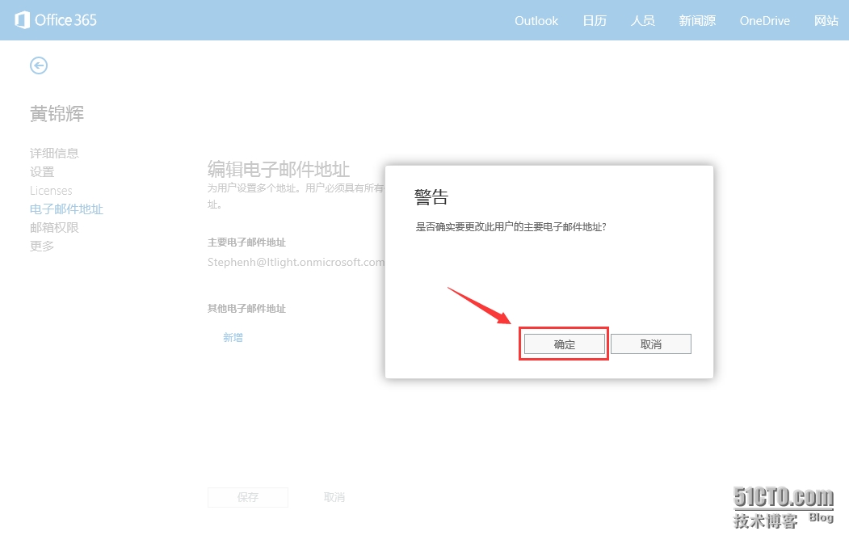Screen dimensions: 849x544
Task: Click the Office 365 logo
Action: [x=56, y=20]
